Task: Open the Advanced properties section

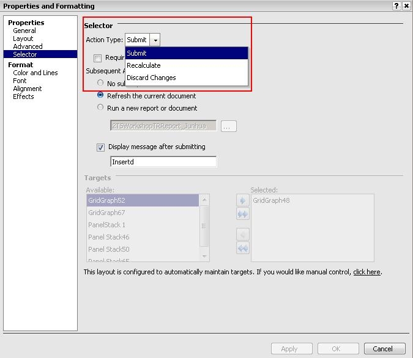Action: pos(28,46)
